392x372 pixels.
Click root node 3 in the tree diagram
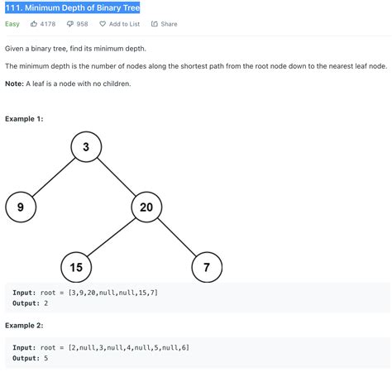click(x=86, y=147)
